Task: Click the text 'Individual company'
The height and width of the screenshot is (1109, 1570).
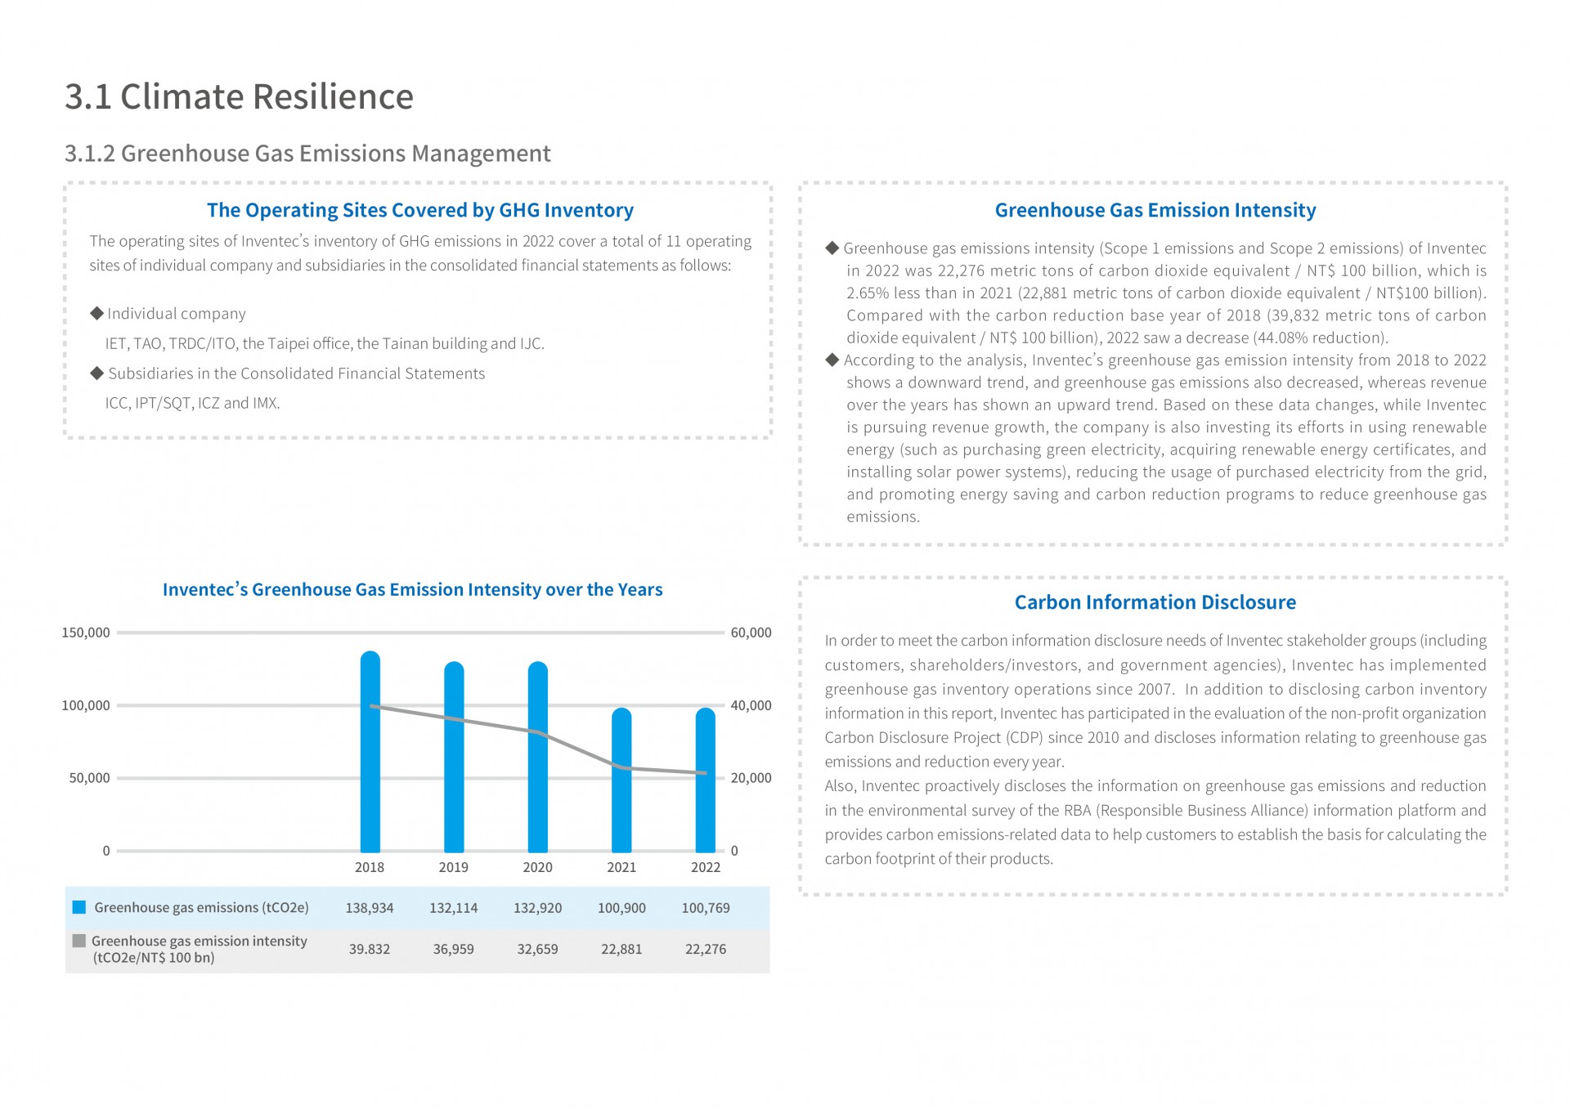Action: click(177, 314)
